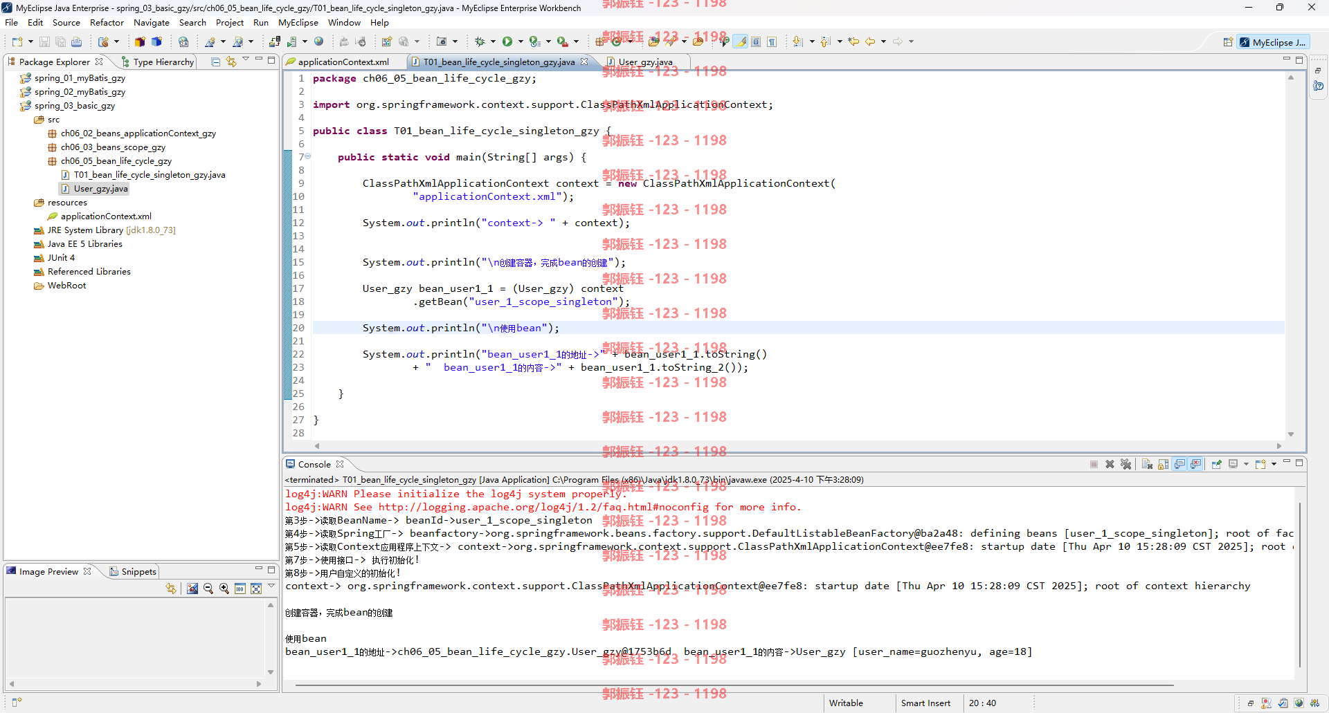Click the Previous Annotation arrow icon

pos(825,41)
